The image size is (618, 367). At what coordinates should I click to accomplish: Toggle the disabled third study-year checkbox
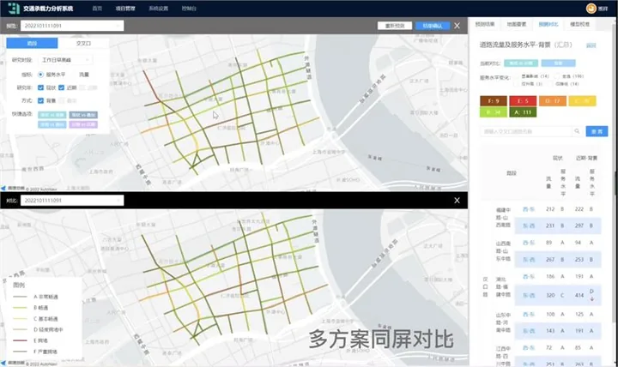coord(82,87)
